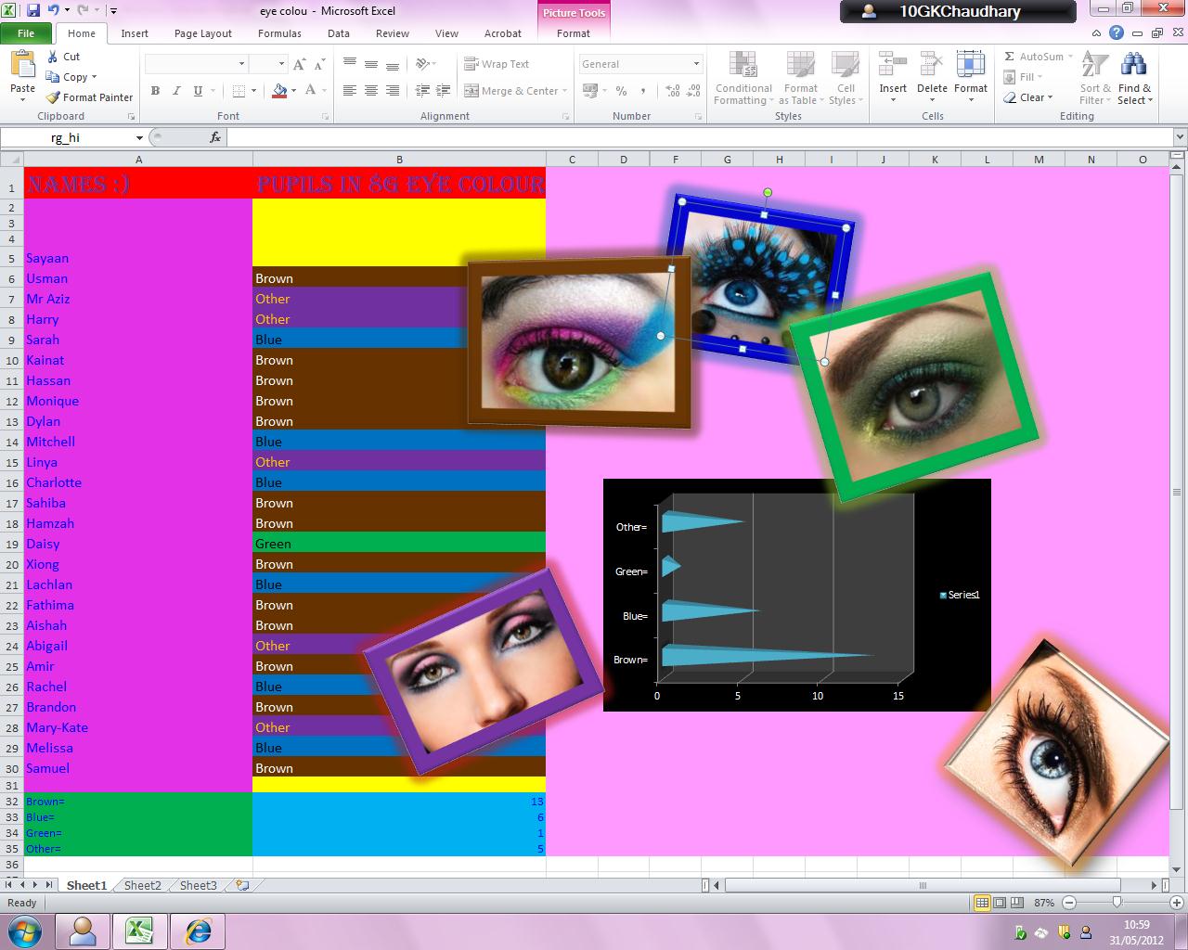Viewport: 1188px width, 950px height.
Task: Select the bar chart of eye colours
Action: click(796, 595)
